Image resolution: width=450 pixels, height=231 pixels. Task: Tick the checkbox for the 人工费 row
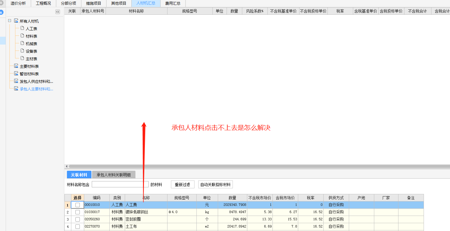pos(78,205)
